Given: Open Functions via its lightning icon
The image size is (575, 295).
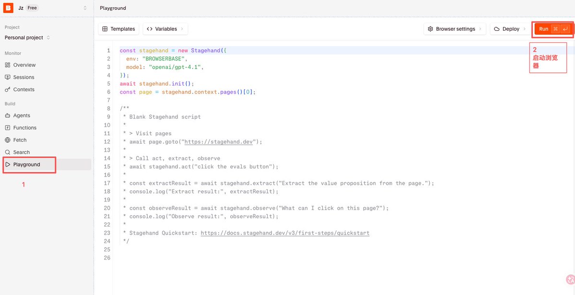Looking at the screenshot, I should (x=7, y=128).
